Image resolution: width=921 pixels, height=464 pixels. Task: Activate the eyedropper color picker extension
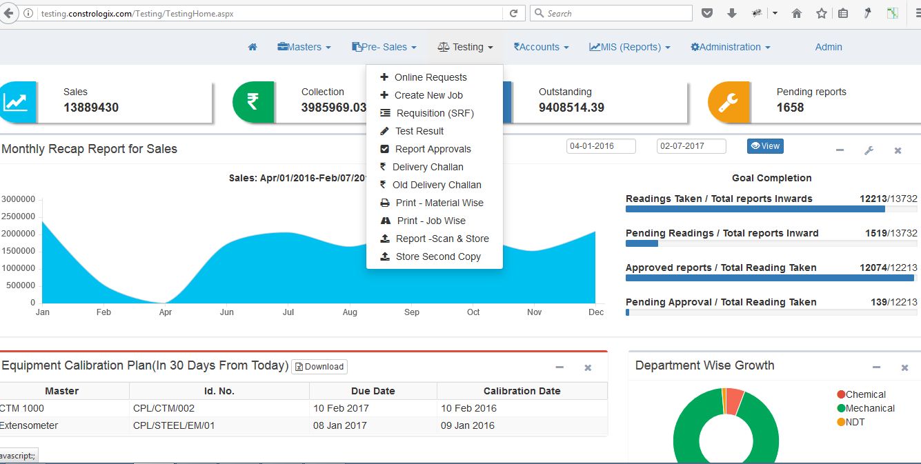pyautogui.click(x=868, y=13)
